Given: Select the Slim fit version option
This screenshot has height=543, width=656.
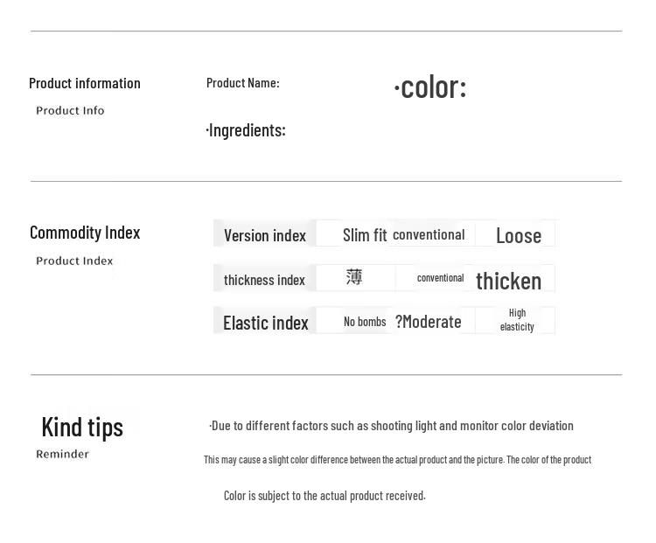Looking at the screenshot, I should pos(364,235).
